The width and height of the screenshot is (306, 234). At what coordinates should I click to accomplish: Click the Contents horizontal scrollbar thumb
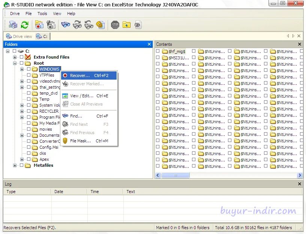pos(175,175)
